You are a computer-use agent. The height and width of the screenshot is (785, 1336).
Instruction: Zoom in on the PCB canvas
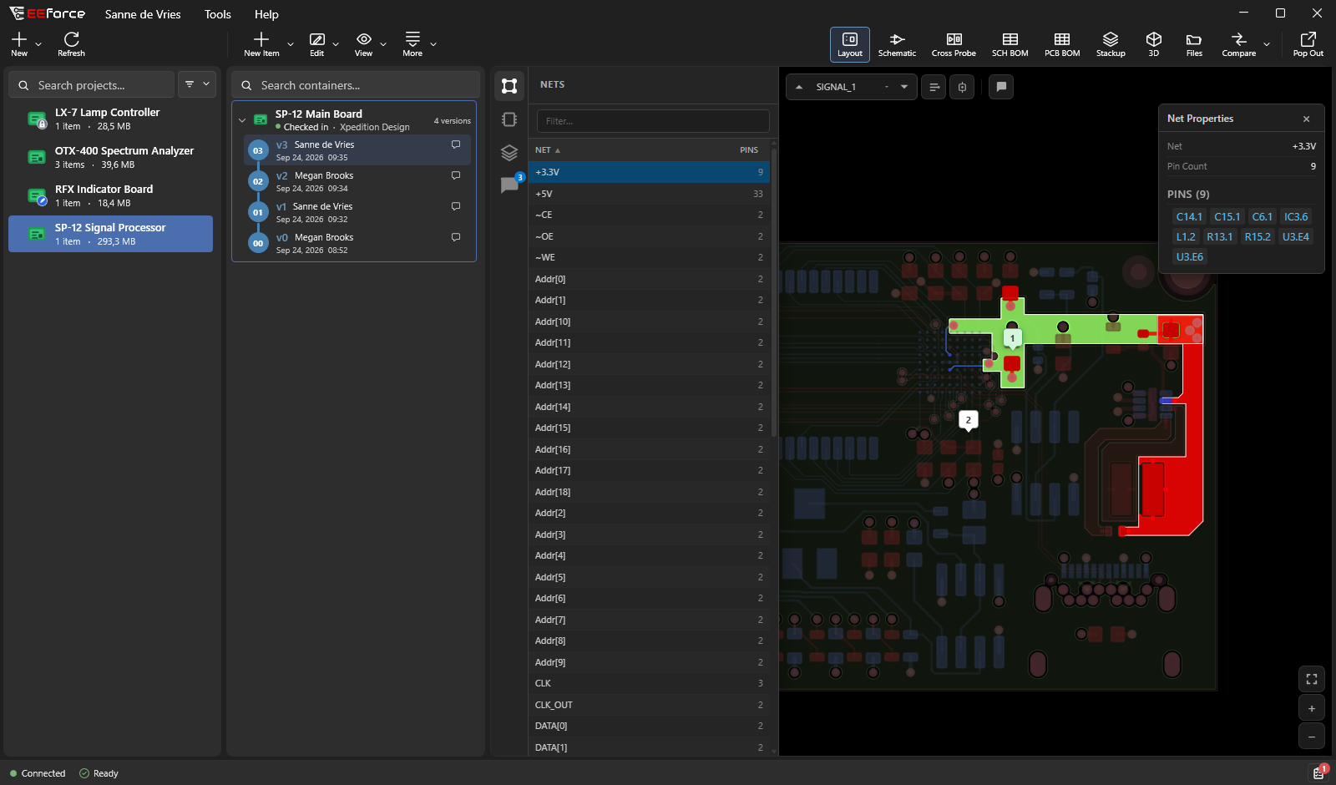coord(1312,708)
